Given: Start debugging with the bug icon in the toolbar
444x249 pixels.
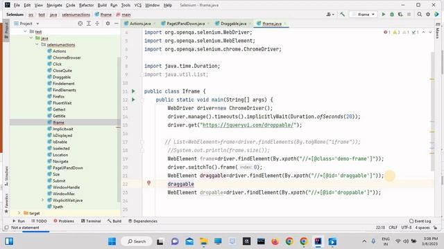Looking at the screenshot, I should point(392,14).
